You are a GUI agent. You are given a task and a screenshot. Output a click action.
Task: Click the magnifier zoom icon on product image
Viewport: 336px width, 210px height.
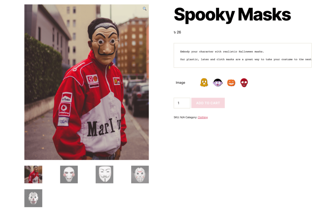point(145,9)
